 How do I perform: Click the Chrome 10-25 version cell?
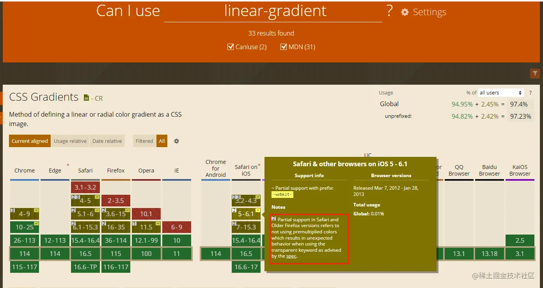coord(25,227)
